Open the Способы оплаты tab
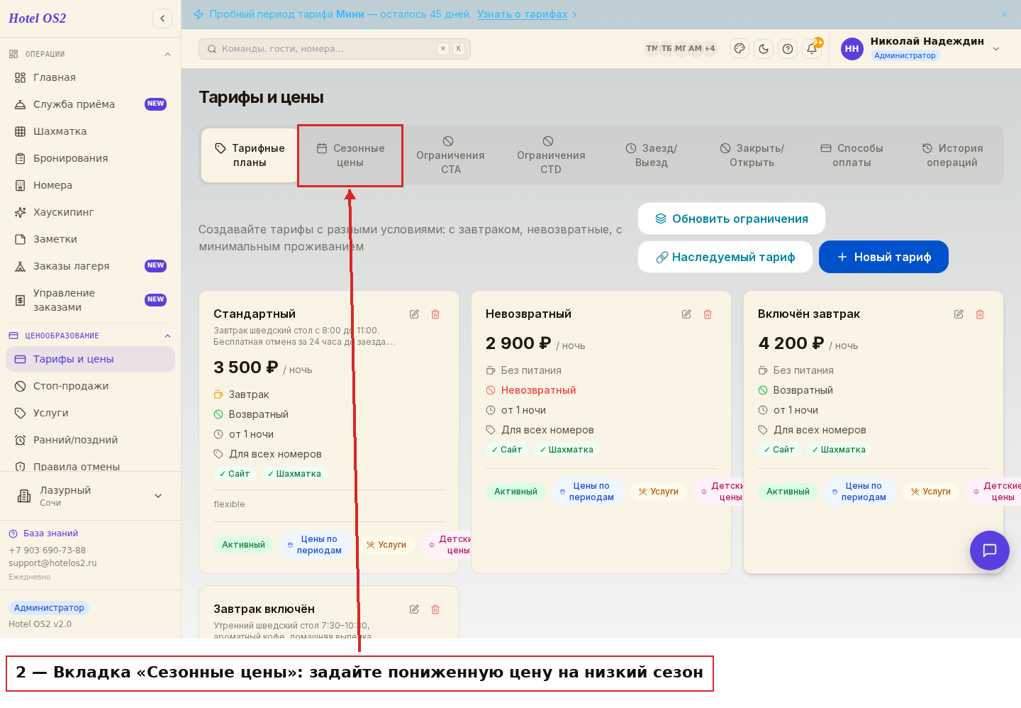The height and width of the screenshot is (708, 1021). 852,155
